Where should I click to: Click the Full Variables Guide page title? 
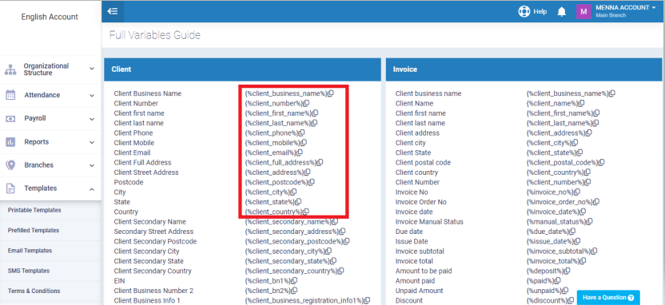tap(155, 35)
